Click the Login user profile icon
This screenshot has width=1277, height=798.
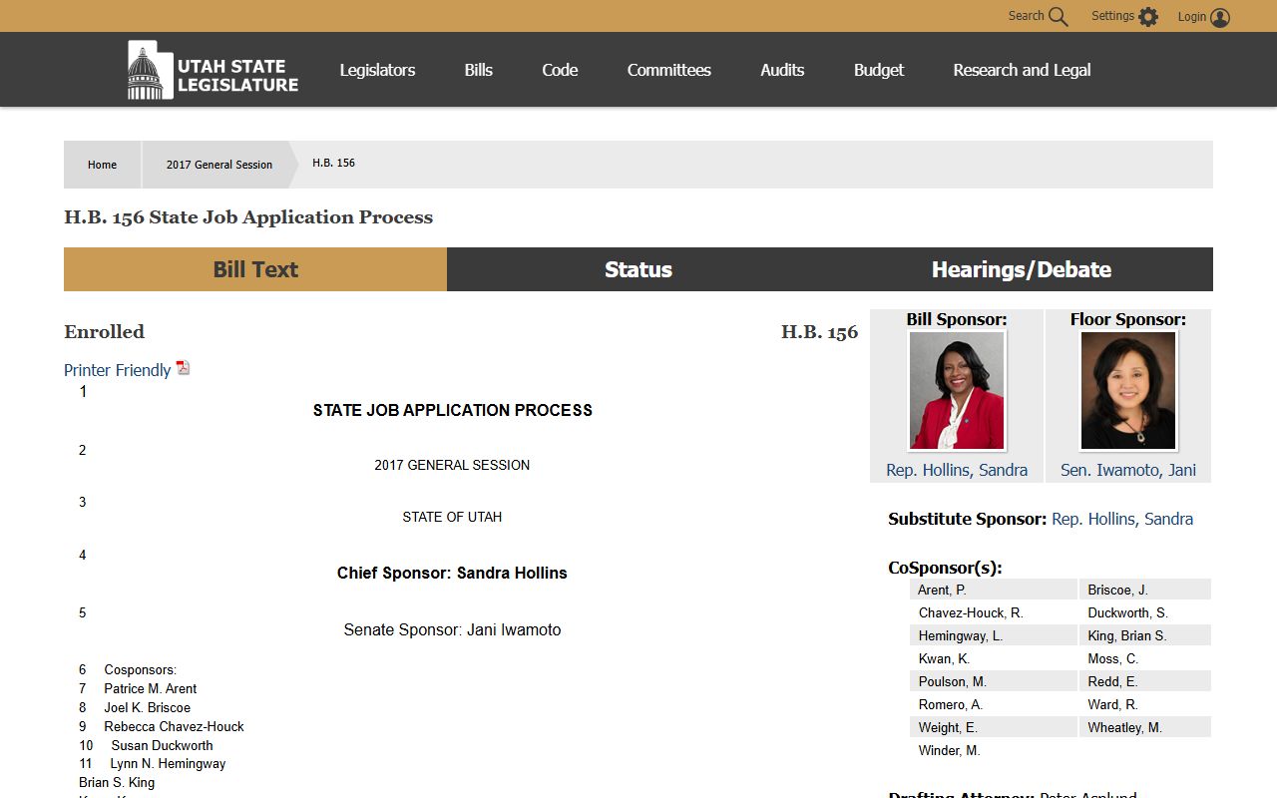[x=1220, y=17]
